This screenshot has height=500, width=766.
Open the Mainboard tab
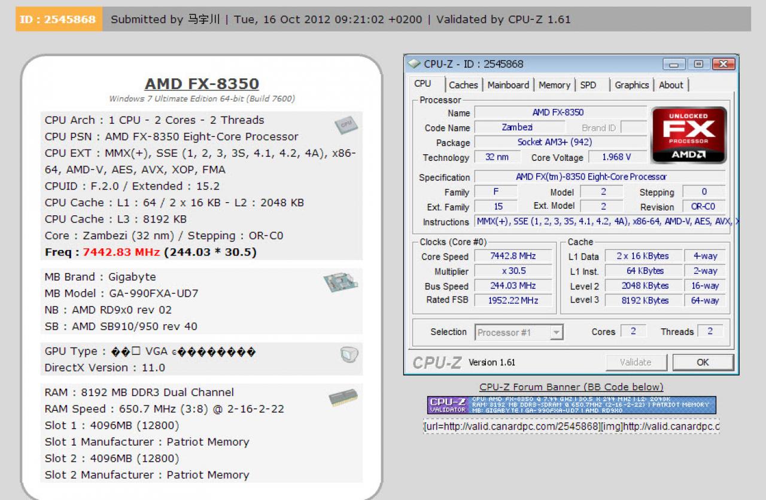click(x=508, y=85)
